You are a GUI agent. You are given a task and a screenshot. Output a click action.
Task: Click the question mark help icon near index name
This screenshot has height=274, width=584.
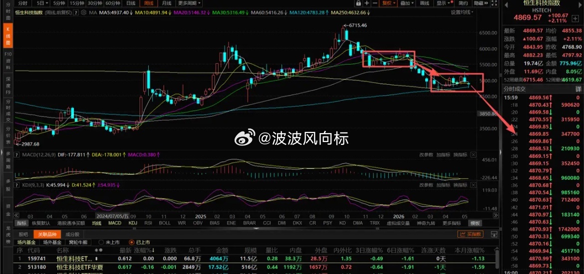coord(75,12)
